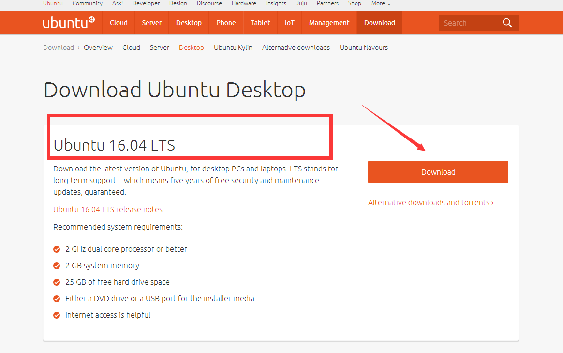Go to Desktop sub-navigation tab

point(192,47)
